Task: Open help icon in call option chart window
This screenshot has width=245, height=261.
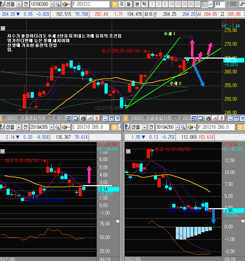Action: tap(97, 118)
